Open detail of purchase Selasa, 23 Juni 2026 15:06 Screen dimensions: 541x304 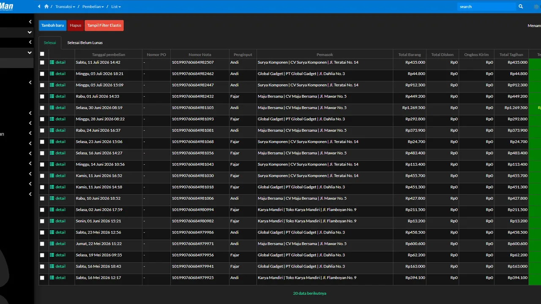point(57,142)
